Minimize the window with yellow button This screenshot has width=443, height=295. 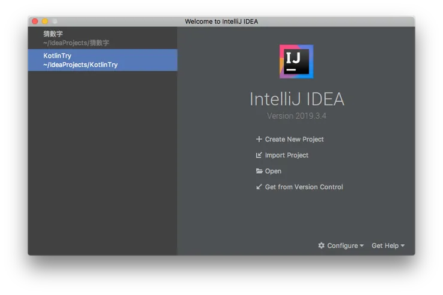[45, 21]
